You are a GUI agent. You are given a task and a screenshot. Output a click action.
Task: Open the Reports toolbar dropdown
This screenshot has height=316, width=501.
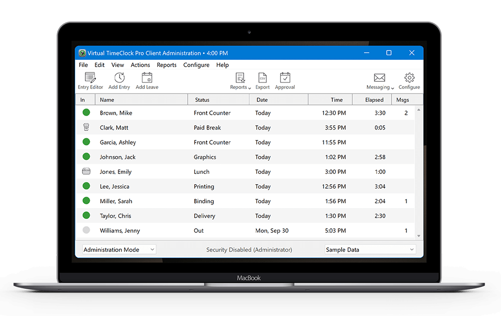240,81
